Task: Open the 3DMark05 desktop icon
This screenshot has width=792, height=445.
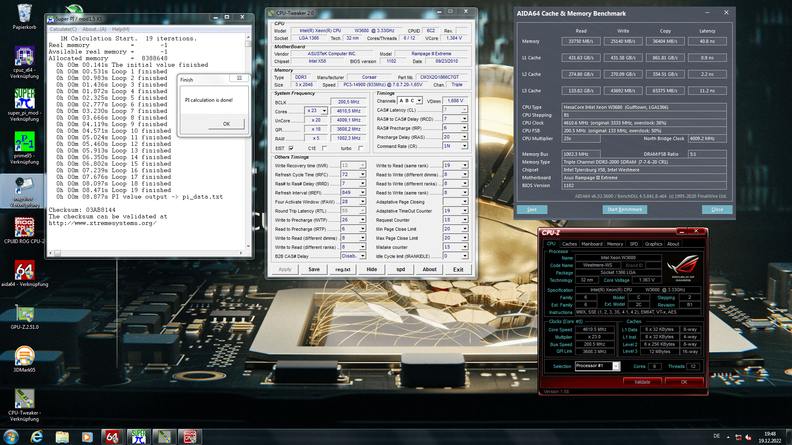Action: [x=24, y=358]
